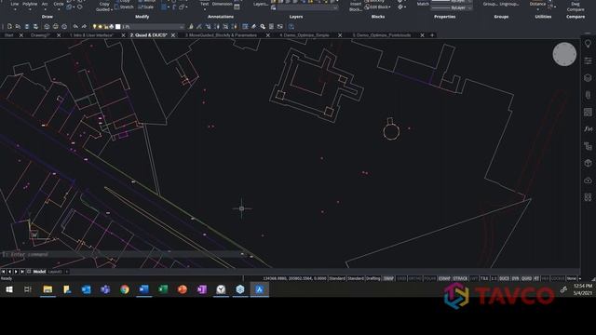Image resolution: width=596 pixels, height=335 pixels.
Task: Click the Distance utility tool
Action: click(537, 4)
